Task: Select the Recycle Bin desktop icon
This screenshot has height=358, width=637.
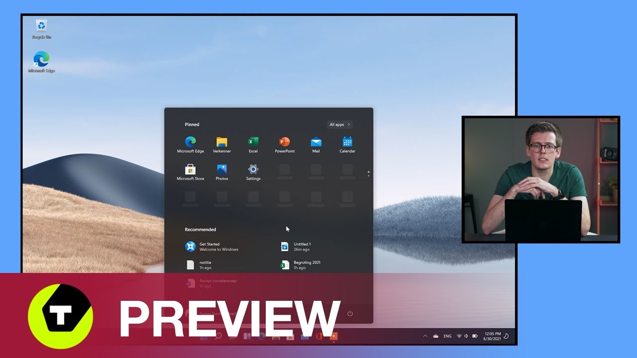Action: click(x=42, y=29)
